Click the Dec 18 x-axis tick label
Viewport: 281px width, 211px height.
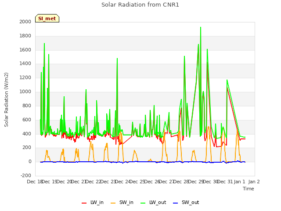[35, 182]
